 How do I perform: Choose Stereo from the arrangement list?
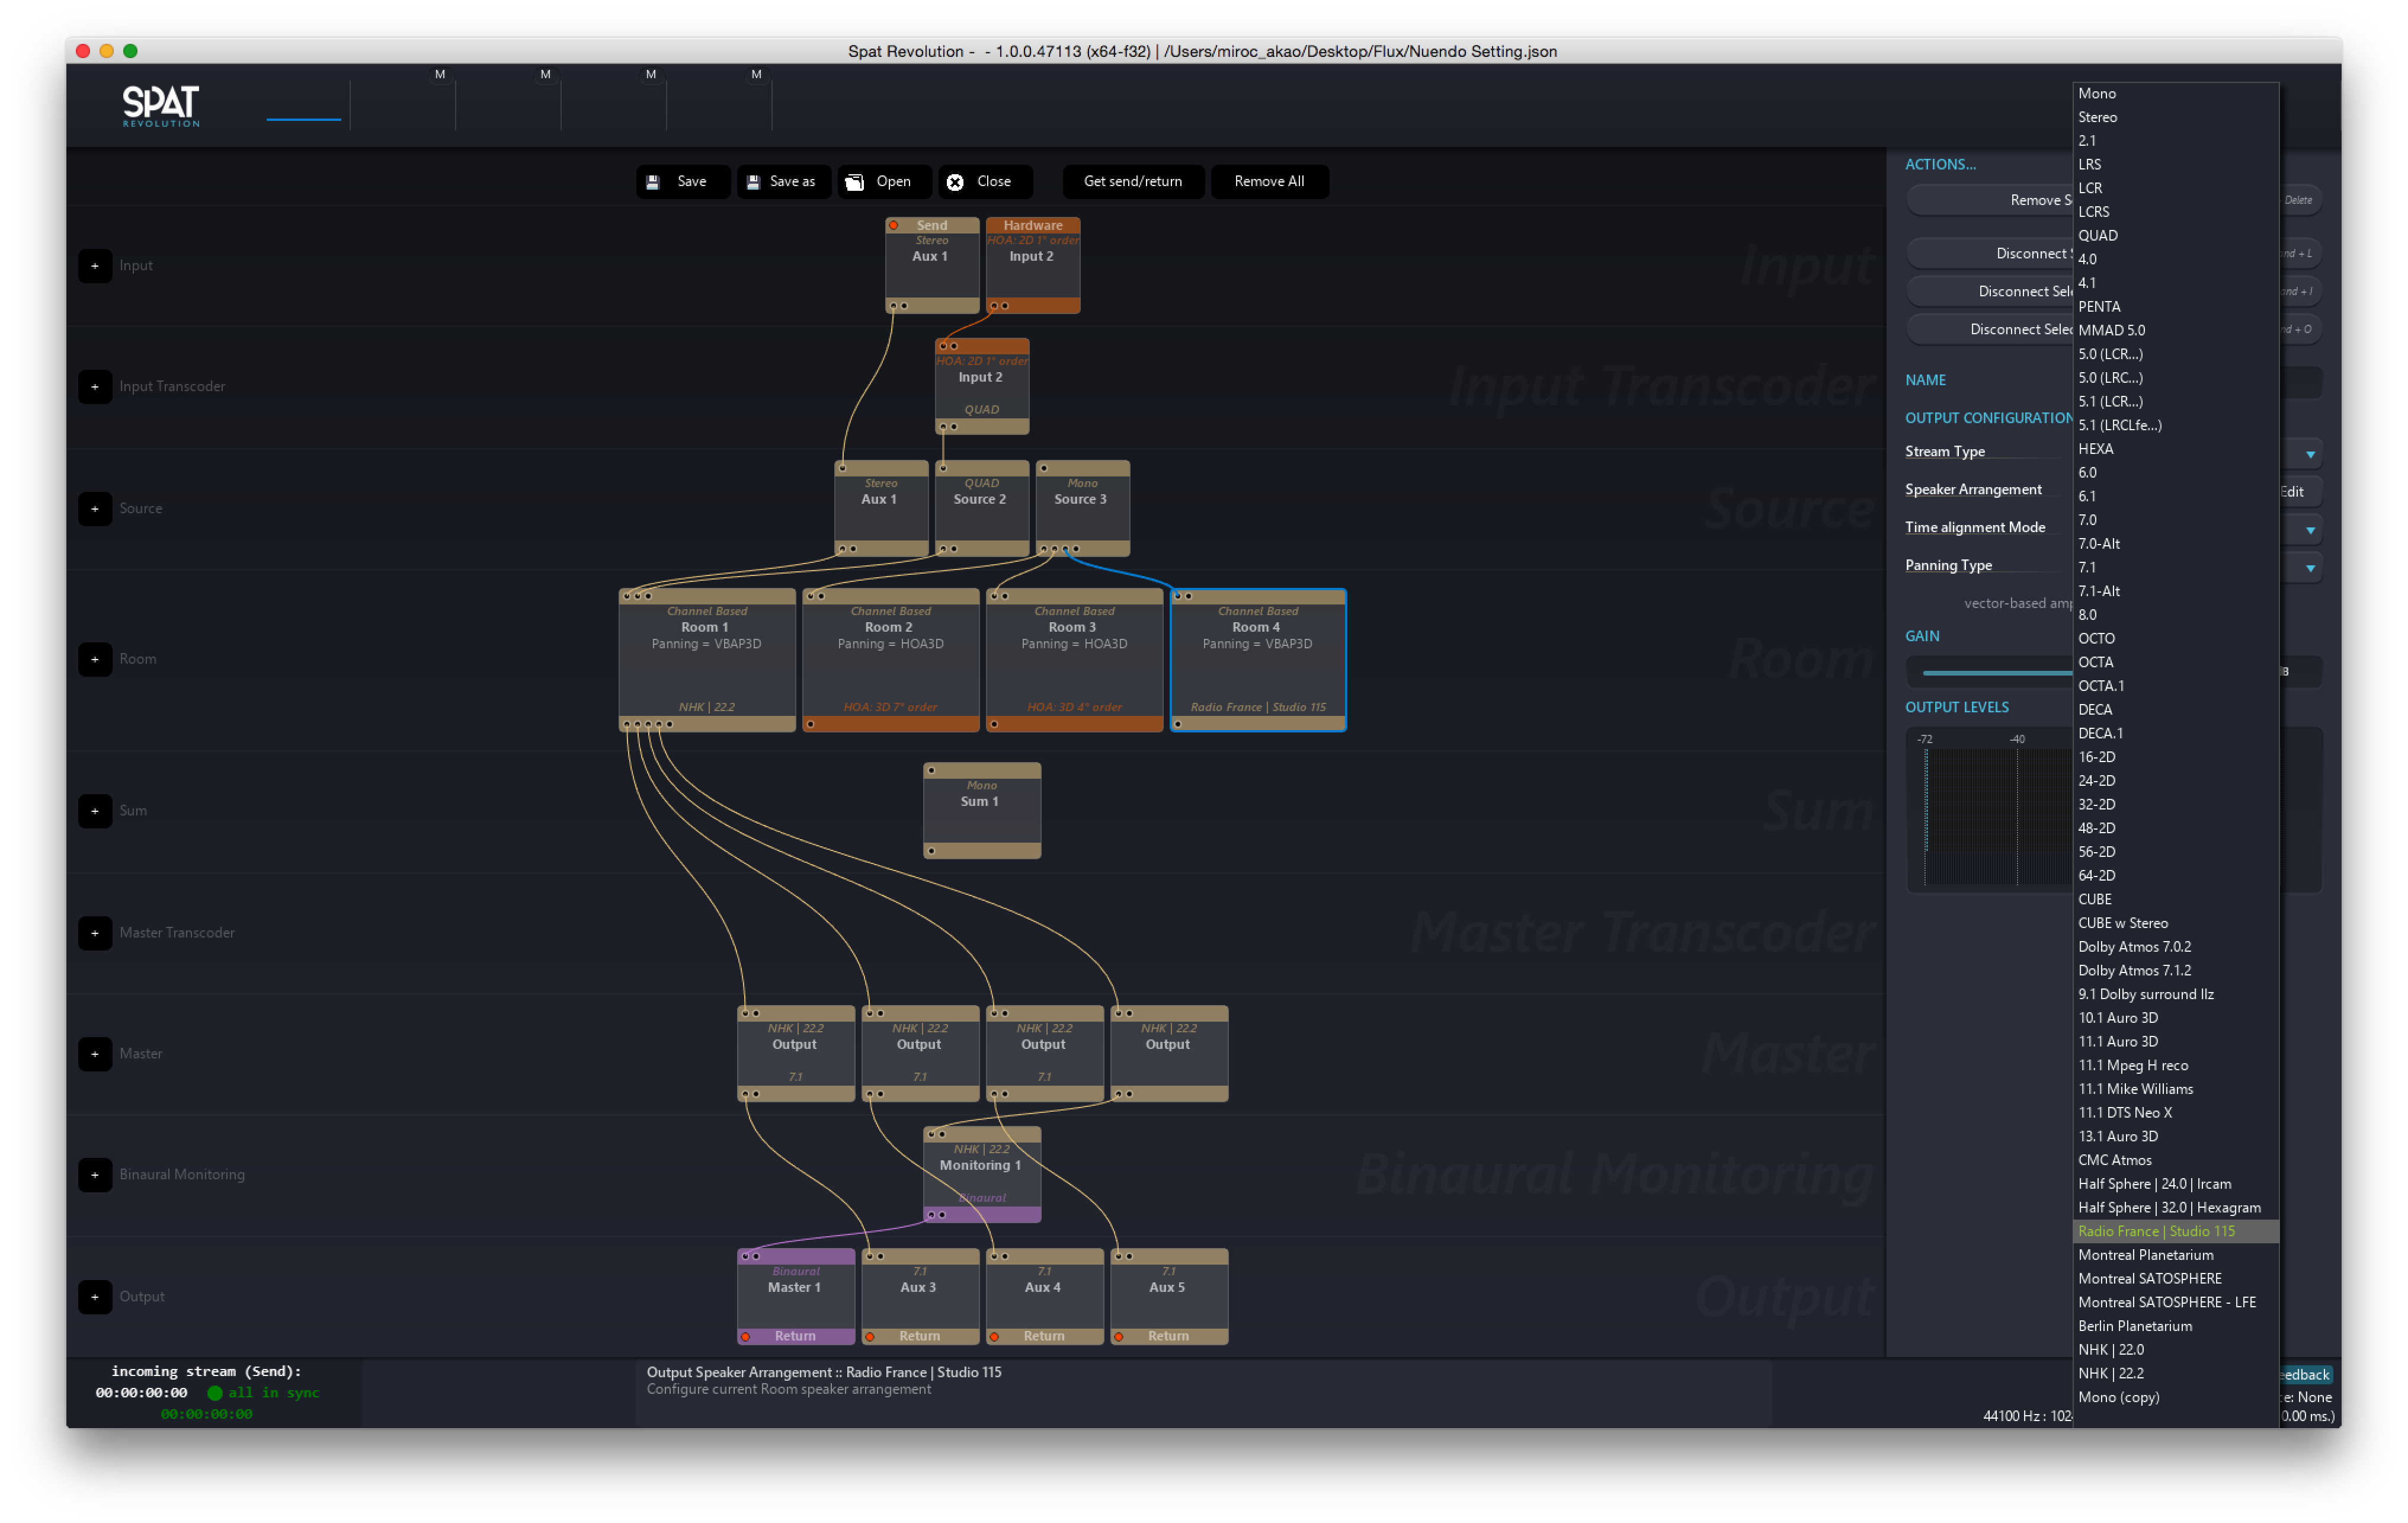point(2175,117)
